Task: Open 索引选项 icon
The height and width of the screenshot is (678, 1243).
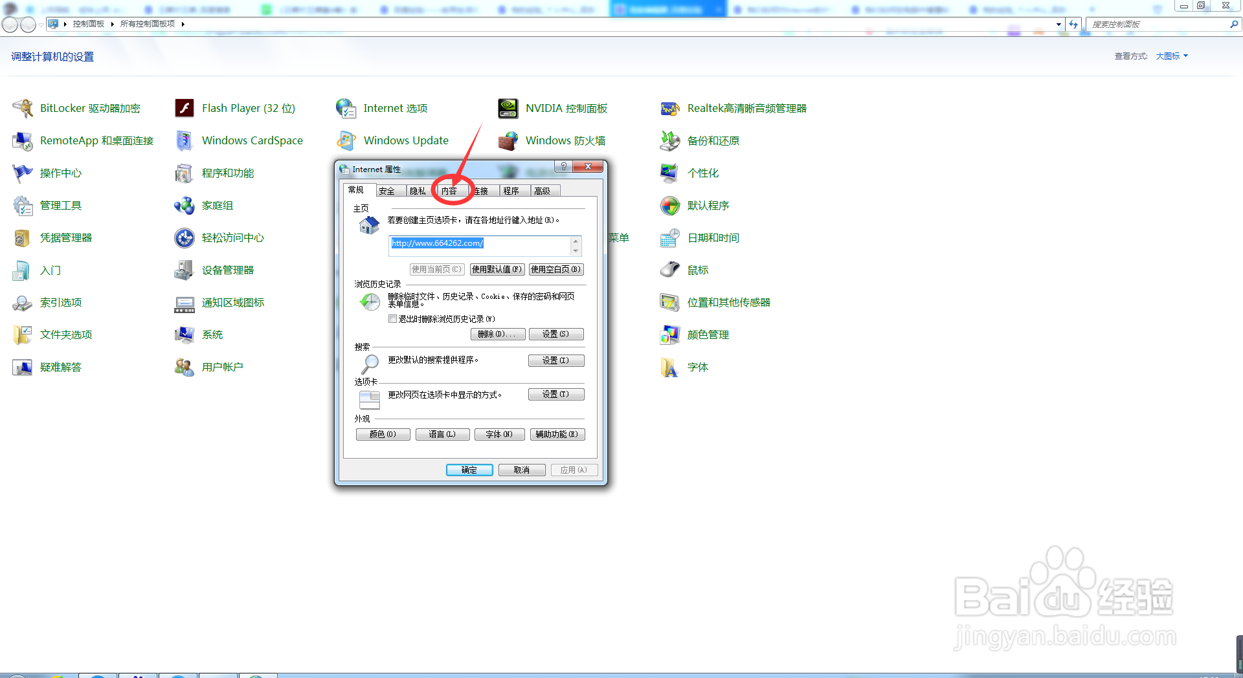Action: [x=23, y=302]
